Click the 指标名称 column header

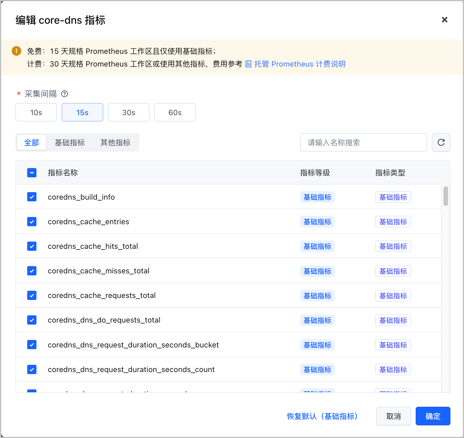coord(63,173)
